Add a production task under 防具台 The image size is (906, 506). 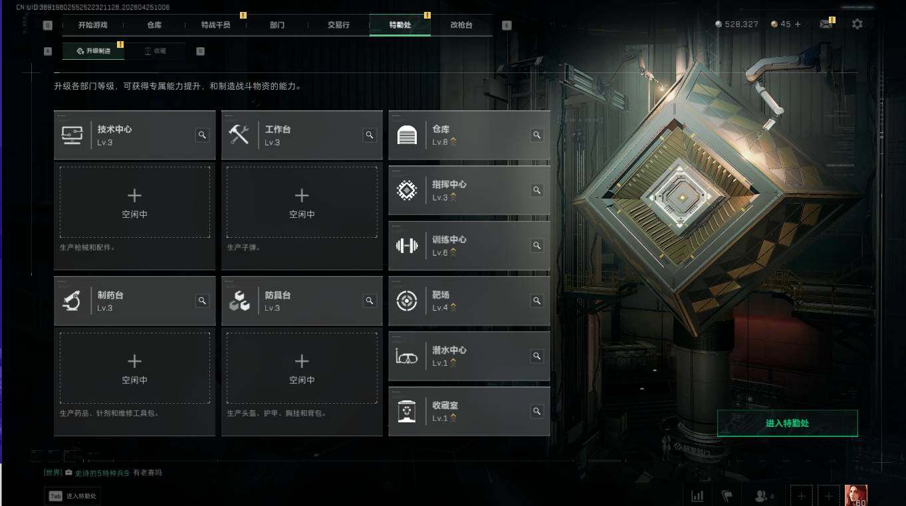pos(302,368)
